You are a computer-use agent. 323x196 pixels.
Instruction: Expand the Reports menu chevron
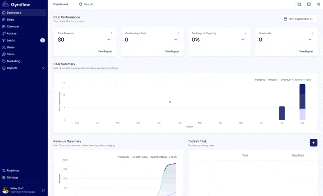coord(43,68)
